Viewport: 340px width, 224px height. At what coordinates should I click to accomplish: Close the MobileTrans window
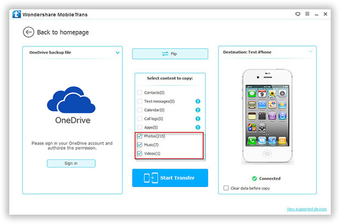click(x=325, y=14)
